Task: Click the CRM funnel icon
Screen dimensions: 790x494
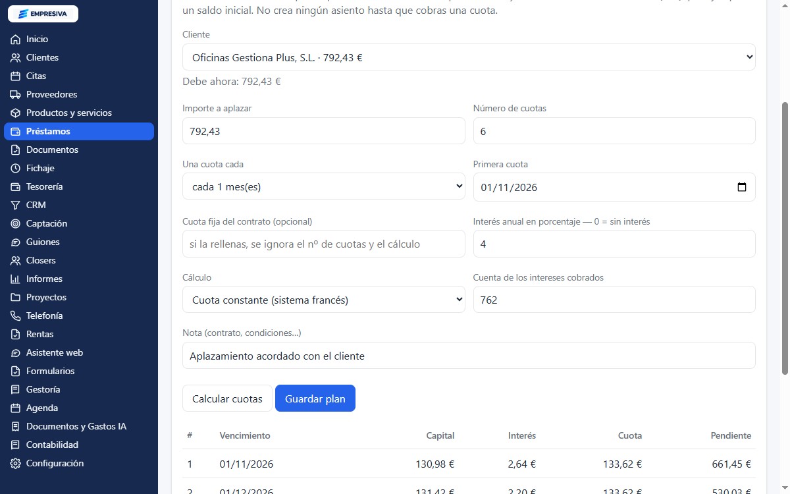Action: pos(16,206)
